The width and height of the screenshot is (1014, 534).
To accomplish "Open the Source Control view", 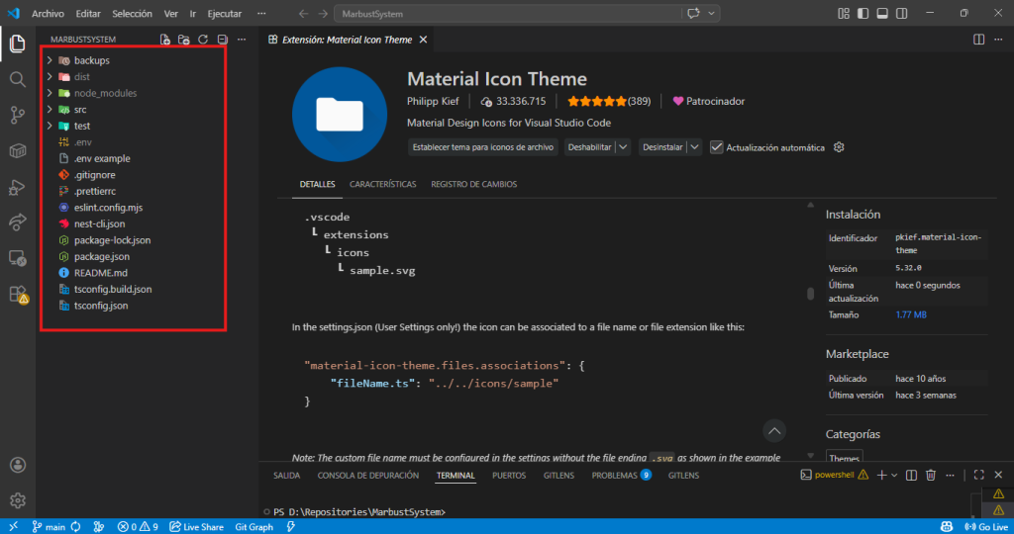I will tap(18, 115).
